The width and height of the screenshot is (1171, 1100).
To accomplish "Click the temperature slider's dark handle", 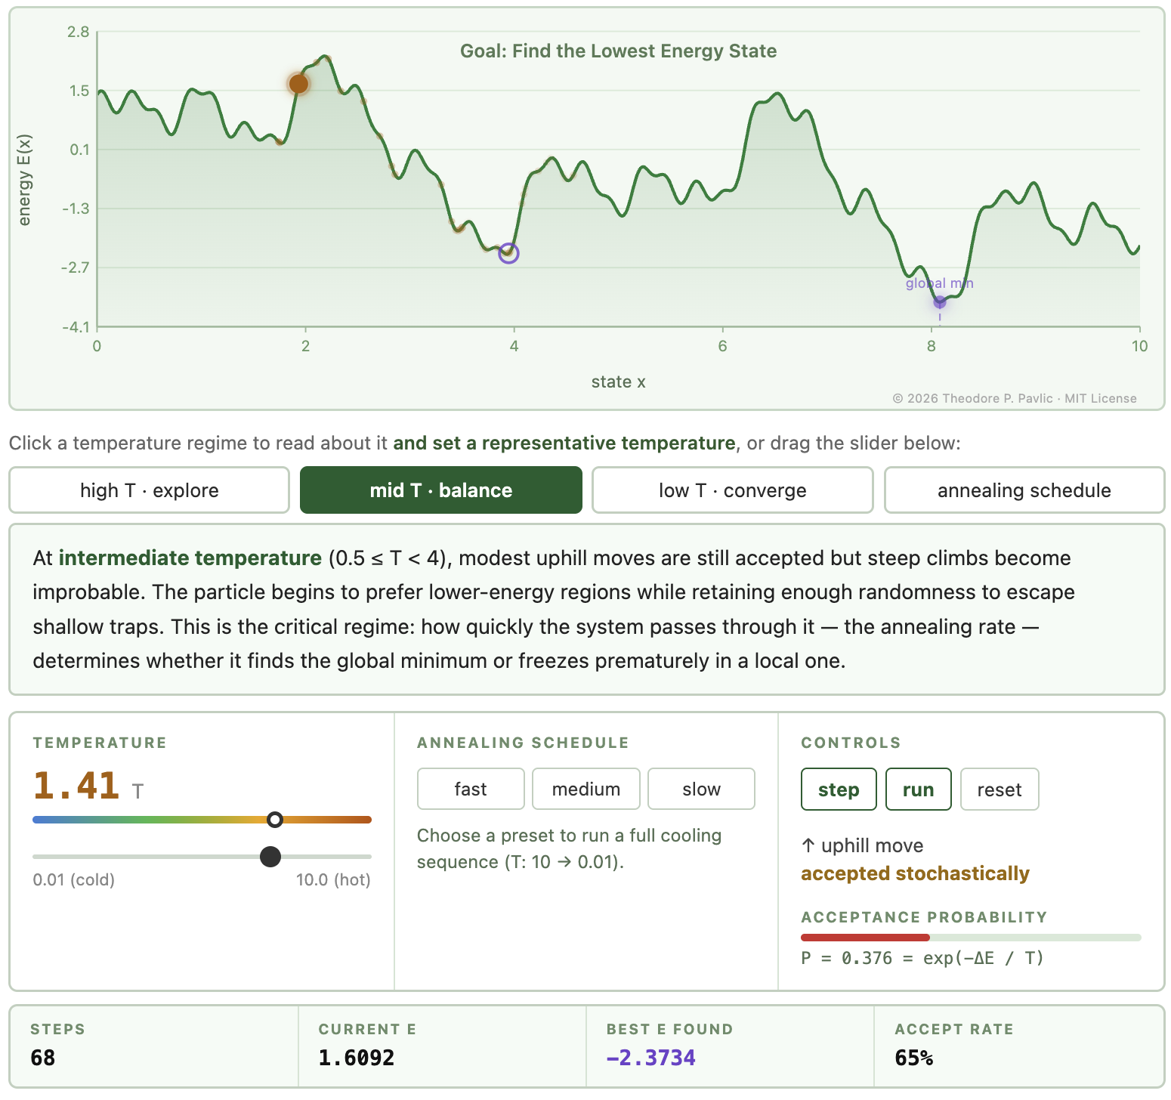I will pyautogui.click(x=270, y=857).
